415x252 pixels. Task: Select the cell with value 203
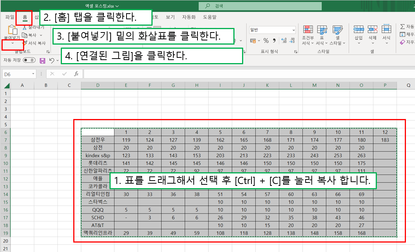[220, 155]
